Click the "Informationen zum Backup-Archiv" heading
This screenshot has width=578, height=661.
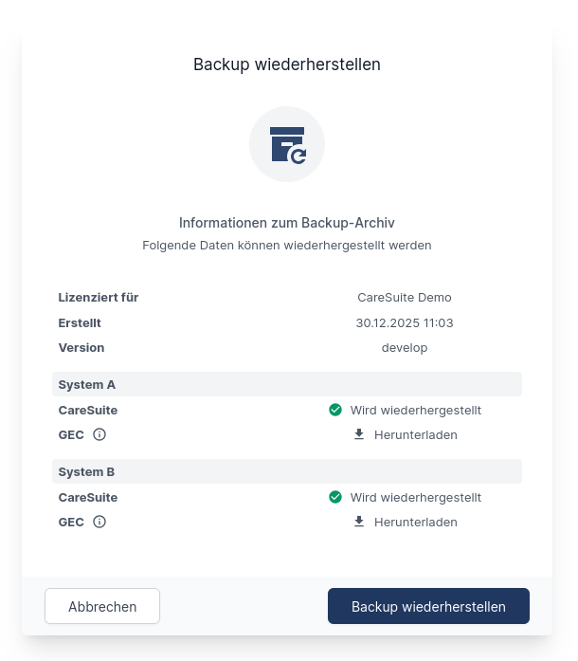click(x=287, y=223)
